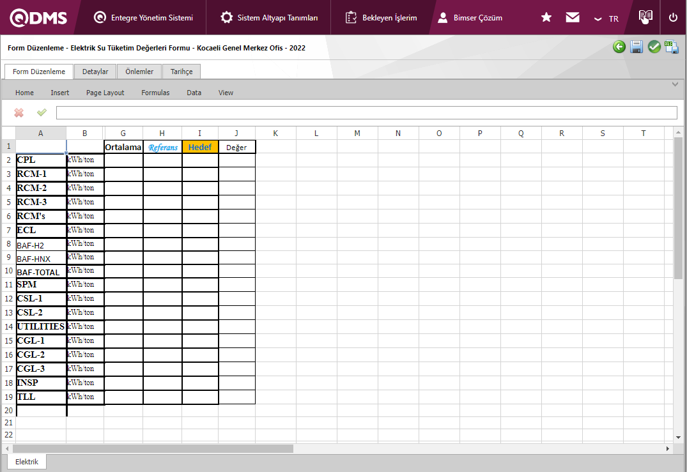Cancel cell edit with red X icon
This screenshot has width=687, height=472.
19,112
